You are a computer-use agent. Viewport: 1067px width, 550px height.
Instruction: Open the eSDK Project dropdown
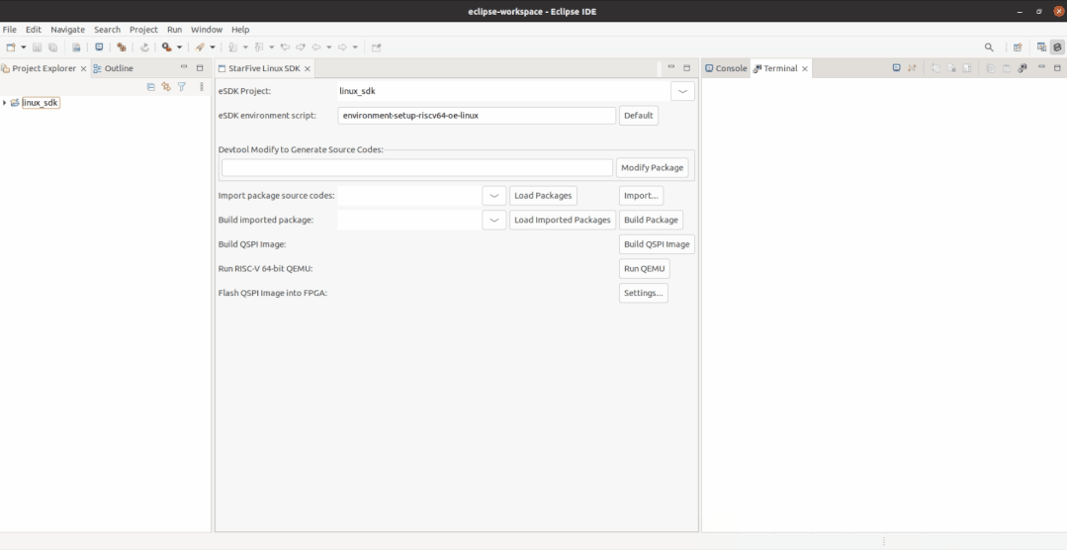point(682,91)
